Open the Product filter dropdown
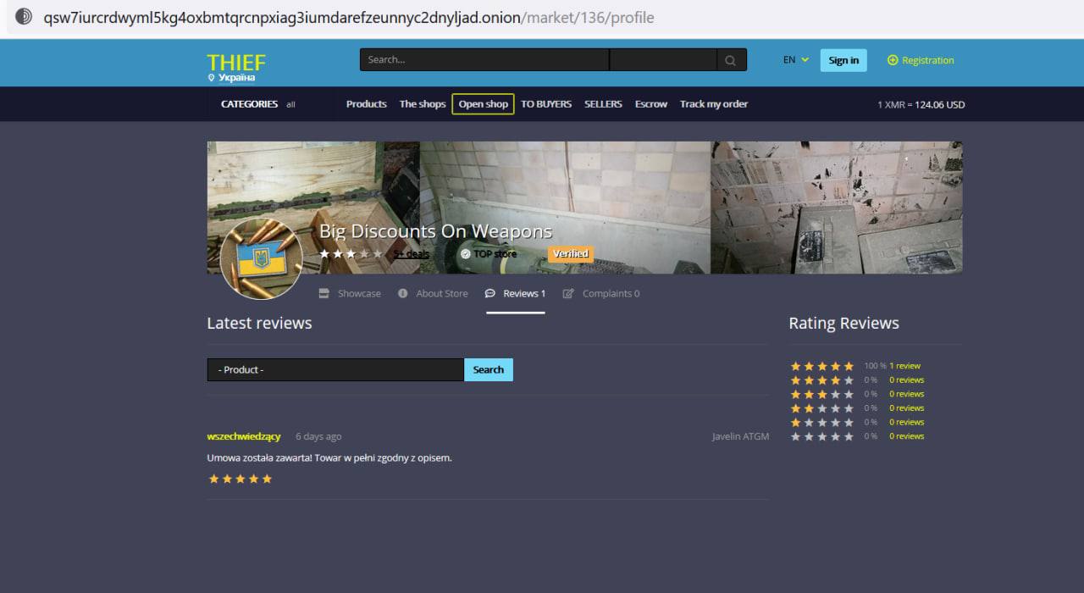The width and height of the screenshot is (1084, 593). pos(335,370)
